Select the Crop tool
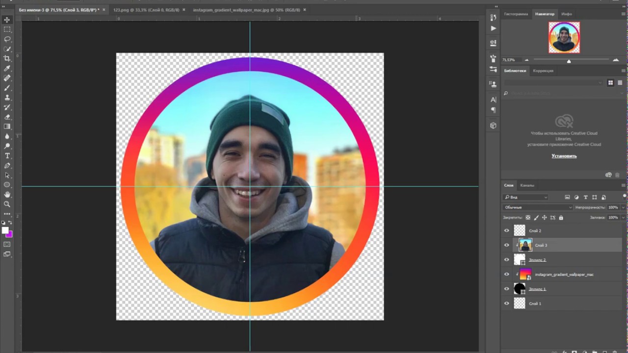Screen dimensions: 628x353 (7, 58)
